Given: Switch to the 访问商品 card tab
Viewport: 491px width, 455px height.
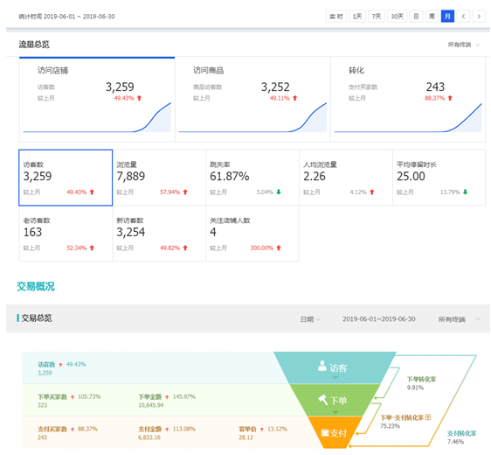Looking at the screenshot, I should (x=252, y=100).
